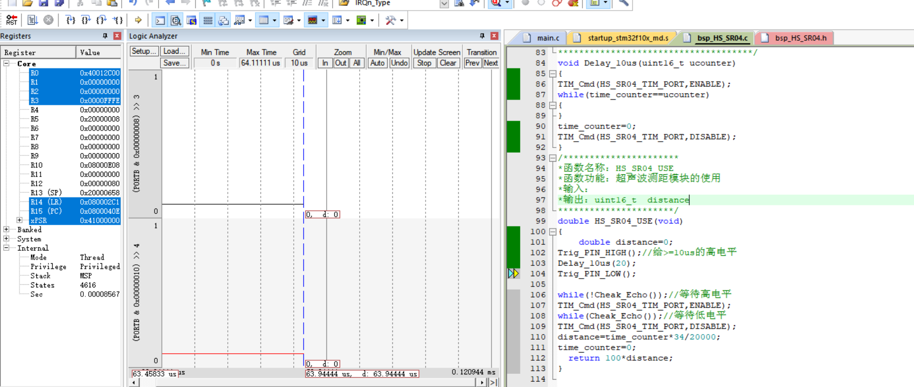Open Watch windows dropdown arrow
This screenshot has height=387, width=914.
click(x=250, y=21)
